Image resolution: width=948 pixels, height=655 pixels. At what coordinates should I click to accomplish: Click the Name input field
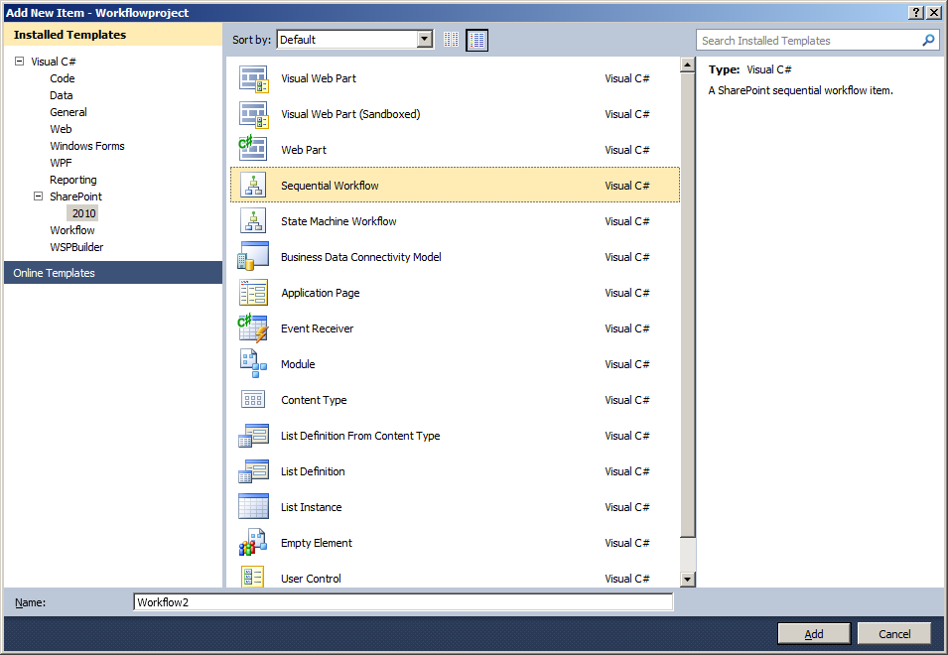[x=403, y=601]
